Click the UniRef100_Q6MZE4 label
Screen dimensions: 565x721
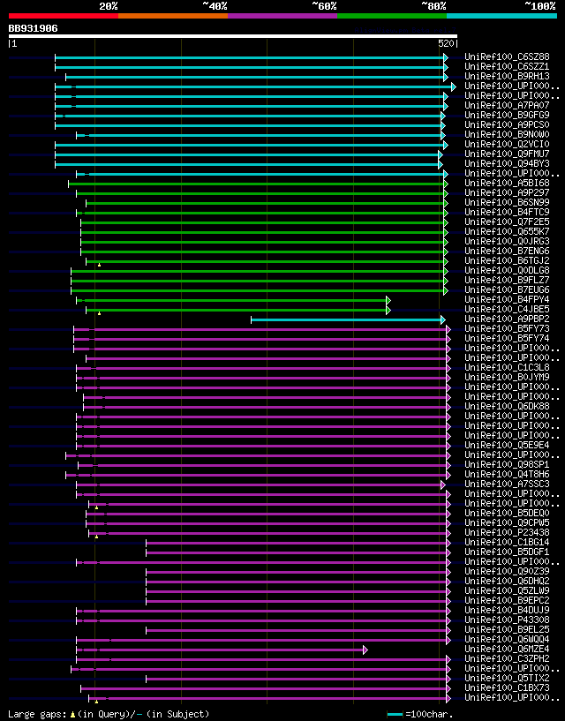(x=507, y=649)
